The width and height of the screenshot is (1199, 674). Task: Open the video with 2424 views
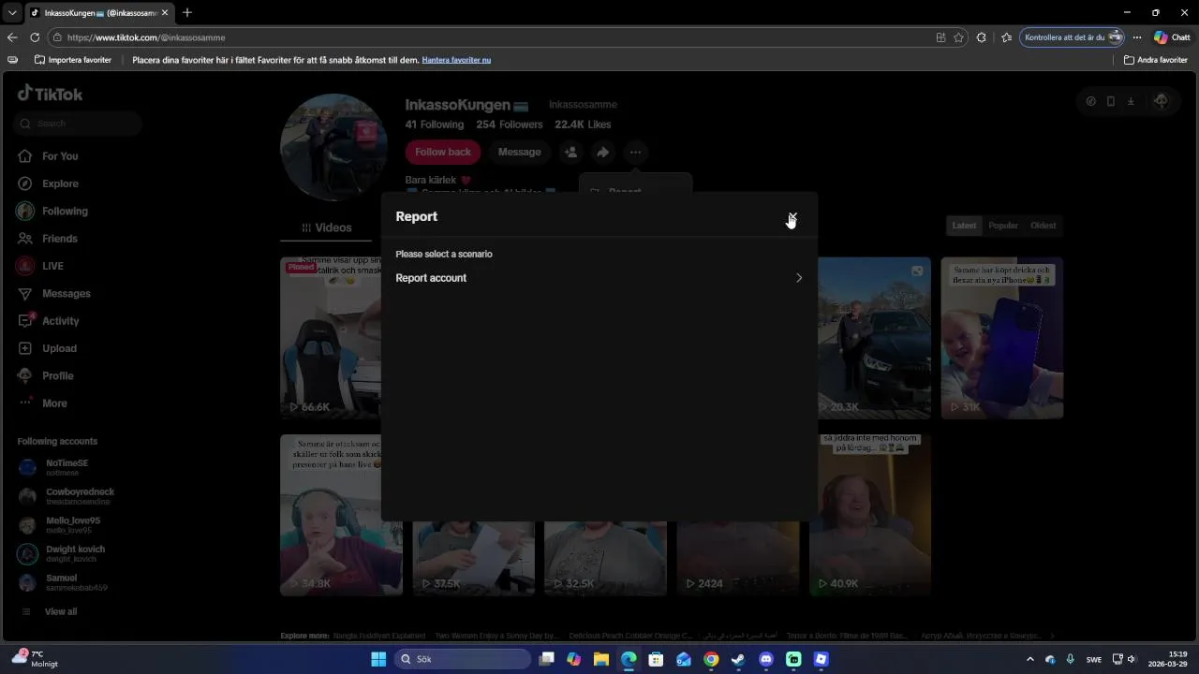pos(738,558)
